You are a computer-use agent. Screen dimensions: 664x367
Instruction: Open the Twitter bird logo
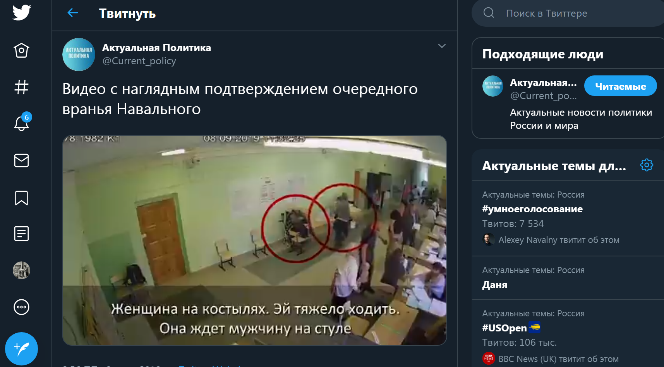tap(21, 12)
